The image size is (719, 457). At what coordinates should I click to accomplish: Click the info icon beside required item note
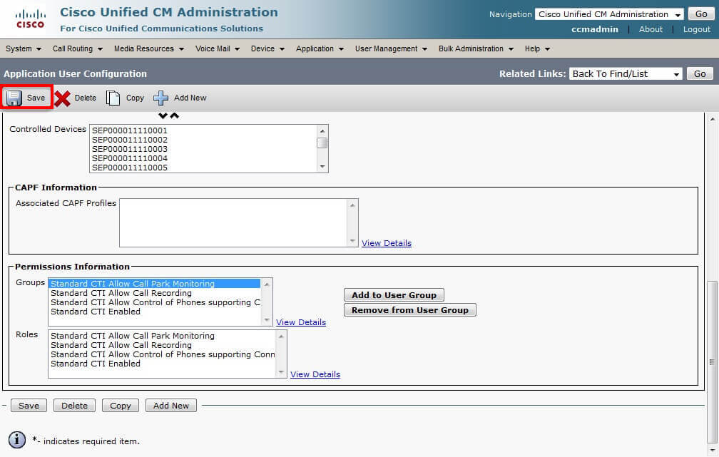17,440
